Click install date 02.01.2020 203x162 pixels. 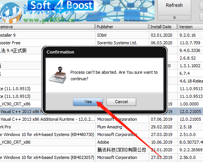[161, 35]
